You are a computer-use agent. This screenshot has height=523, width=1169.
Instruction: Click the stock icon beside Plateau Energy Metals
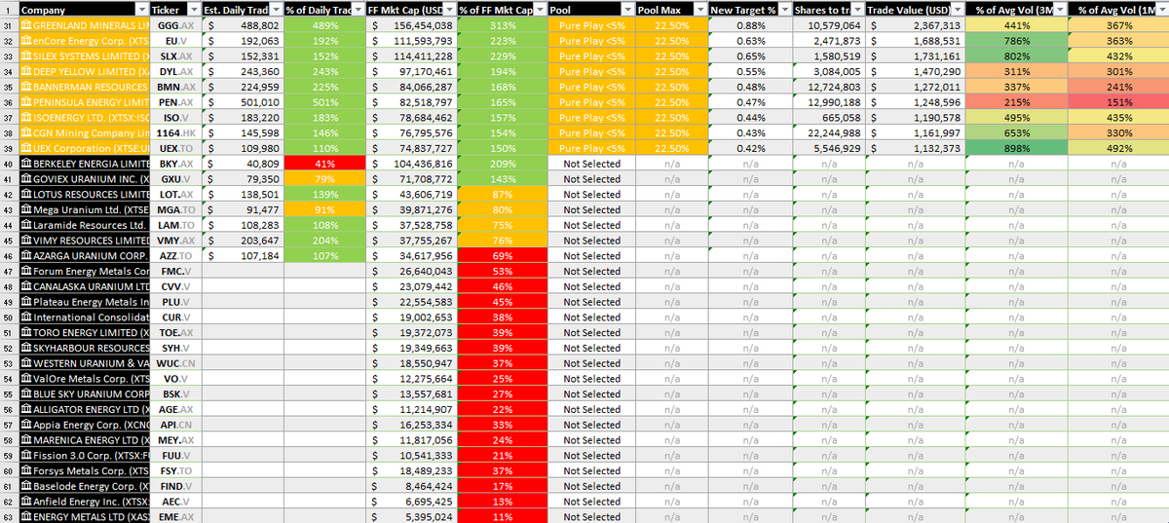coord(25,302)
